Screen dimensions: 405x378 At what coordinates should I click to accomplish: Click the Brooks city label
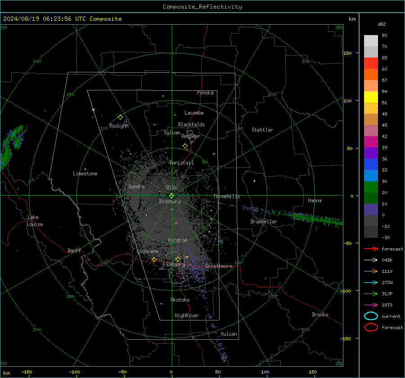point(320,315)
